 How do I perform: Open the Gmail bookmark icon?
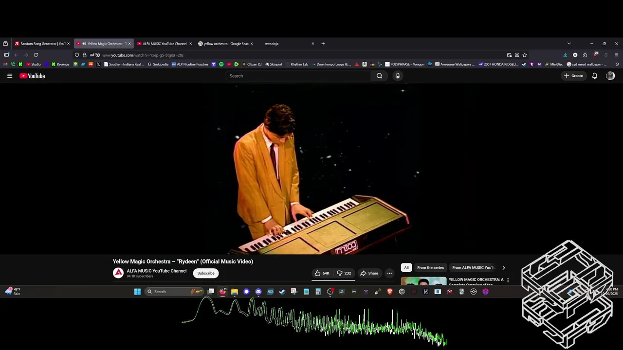pyautogui.click(x=5, y=64)
